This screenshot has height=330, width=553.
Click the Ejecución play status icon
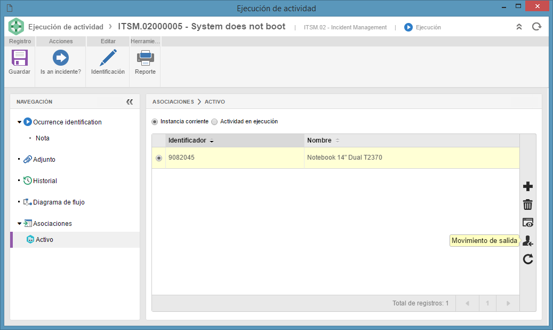tap(408, 27)
